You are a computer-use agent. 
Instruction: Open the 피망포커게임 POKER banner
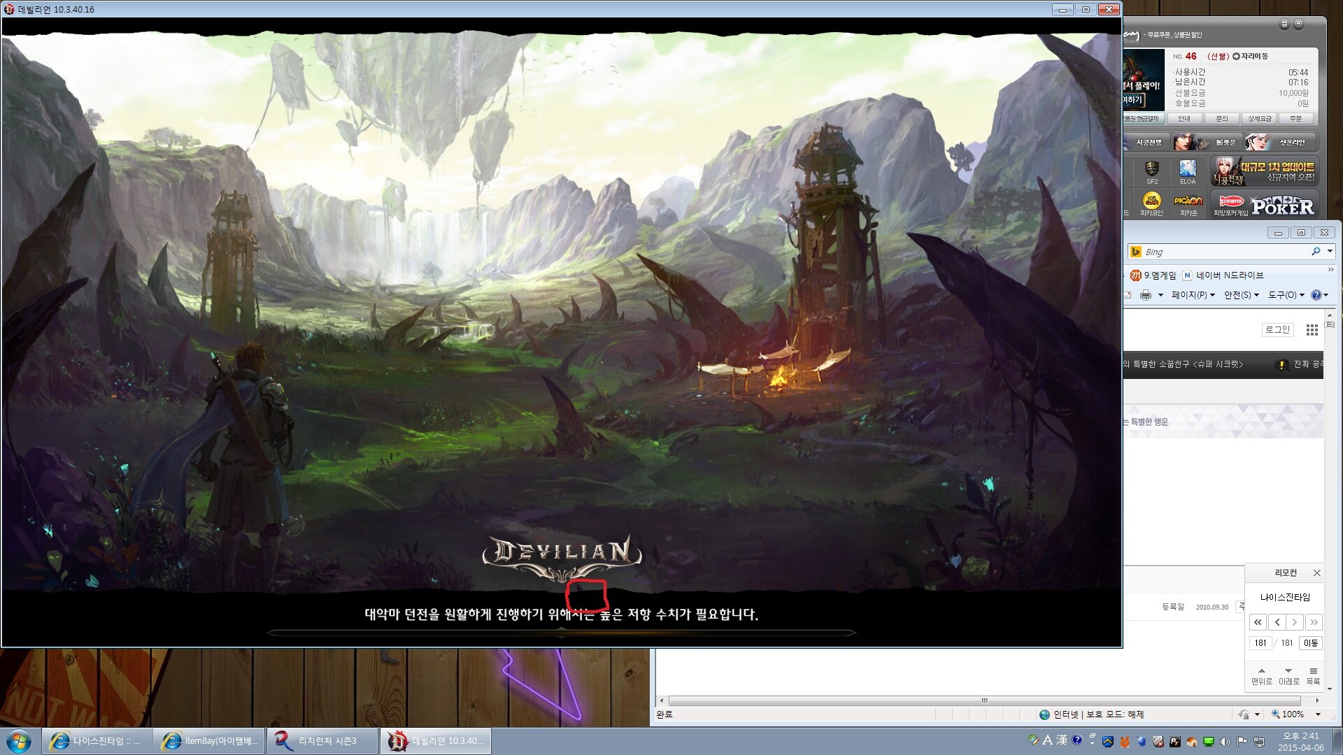click(x=1265, y=204)
